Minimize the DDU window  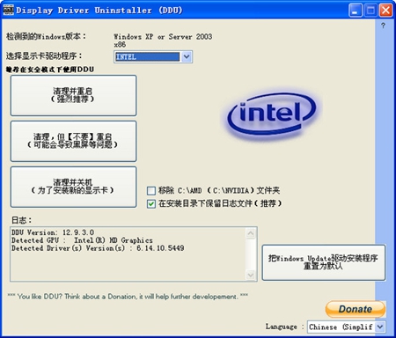click(356, 11)
